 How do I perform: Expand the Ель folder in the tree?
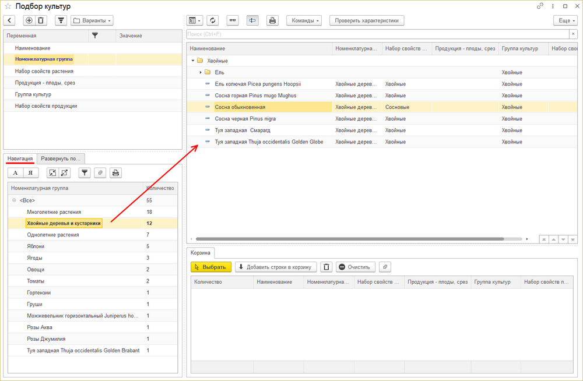tap(201, 72)
